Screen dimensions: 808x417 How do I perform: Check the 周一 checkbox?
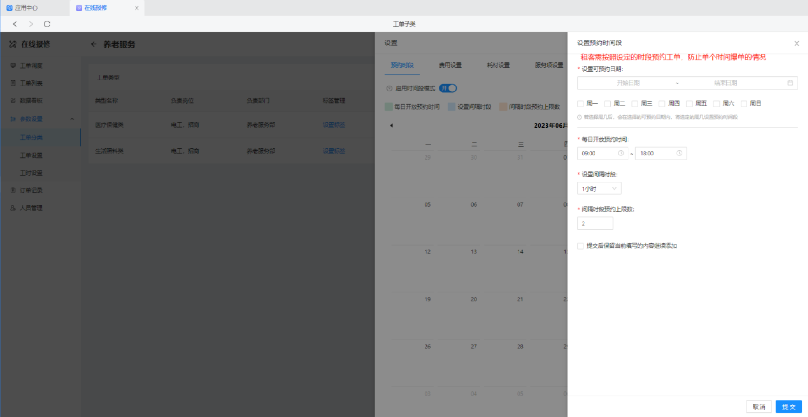(580, 103)
